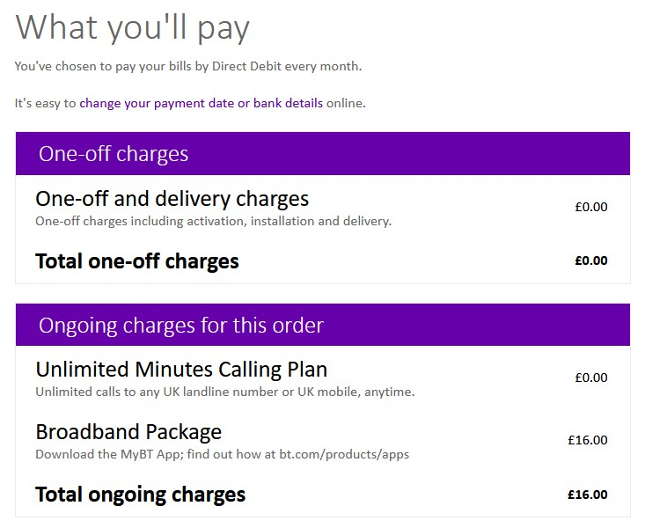Click the word online after bank details link
645x528 pixels.
click(x=346, y=103)
